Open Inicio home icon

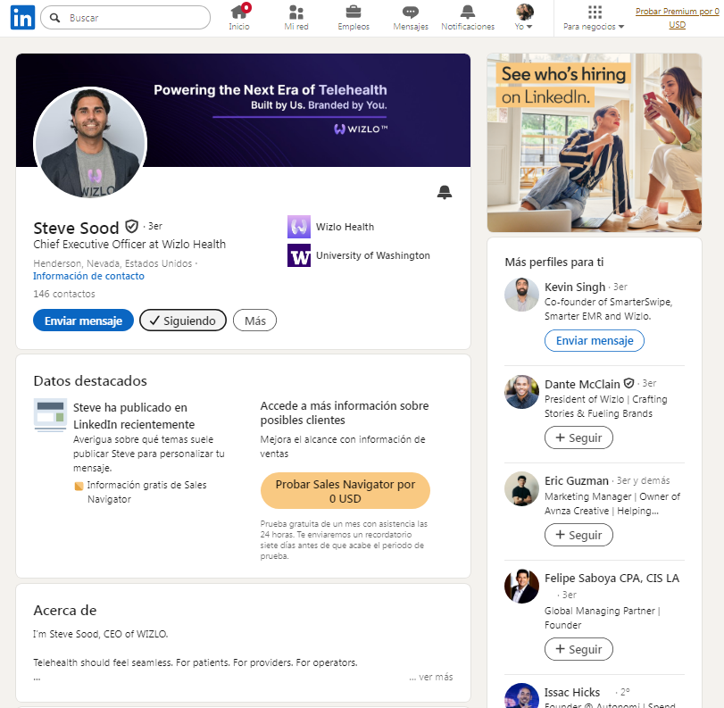click(239, 17)
